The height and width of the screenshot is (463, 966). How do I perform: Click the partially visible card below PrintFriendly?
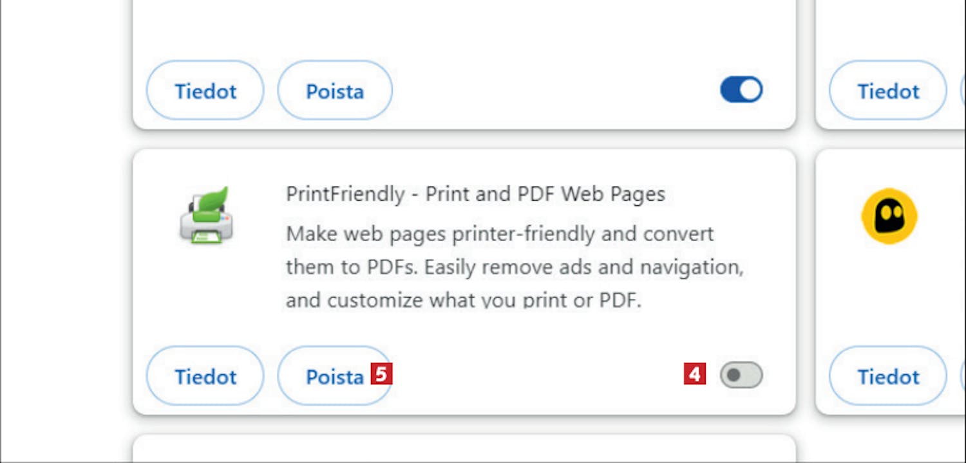pos(464,449)
